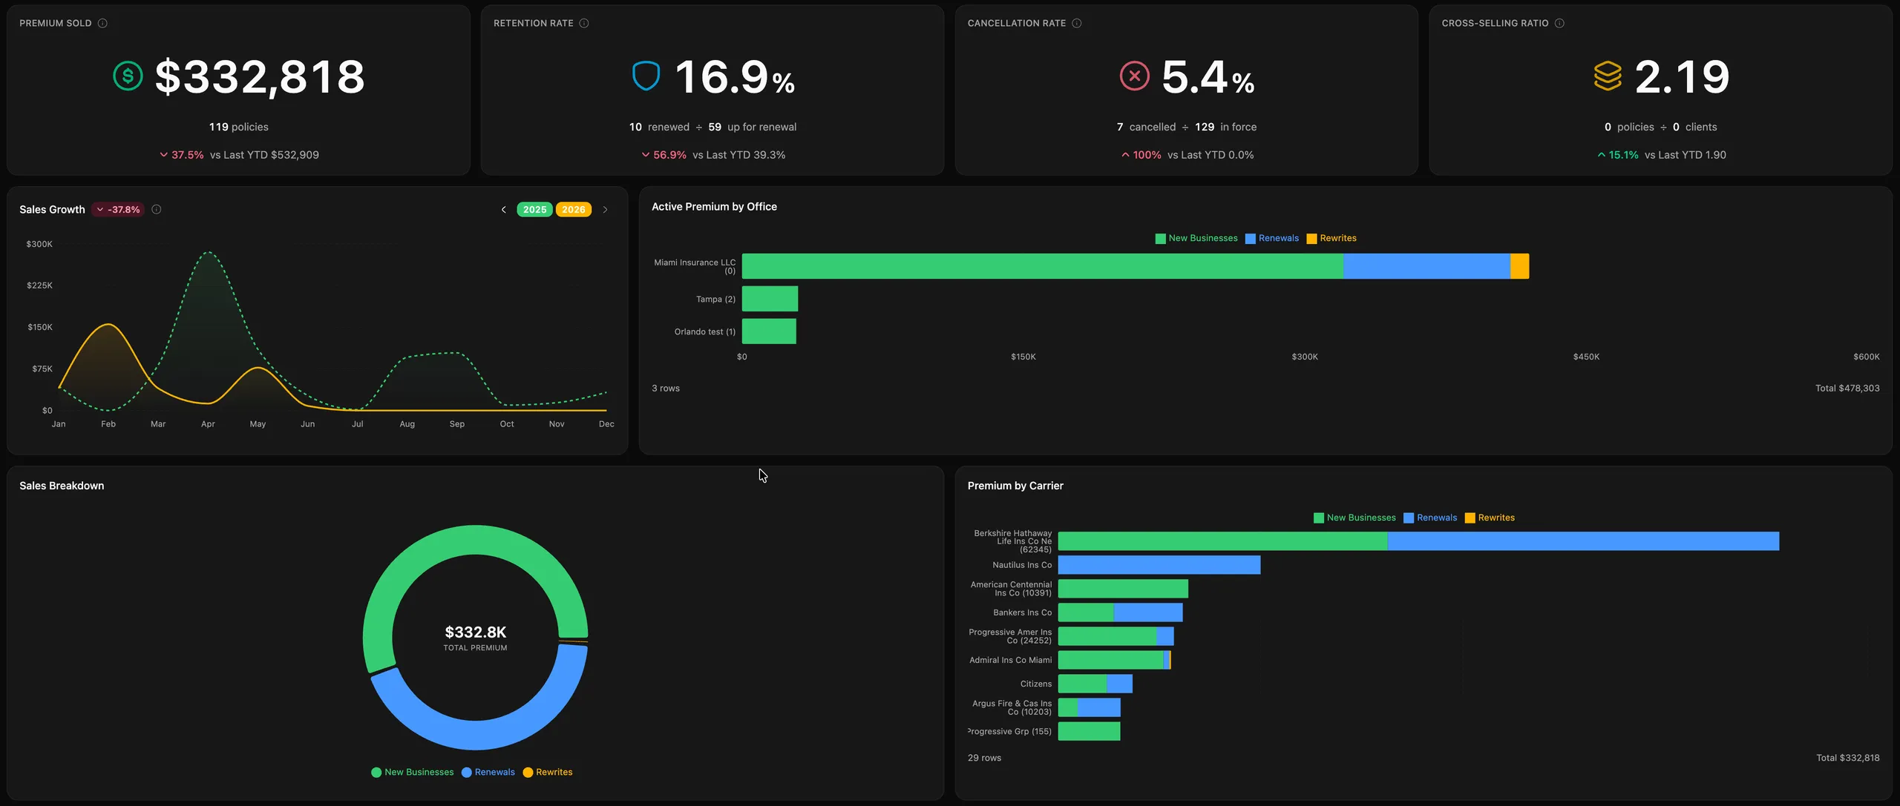This screenshot has height=806, width=1900.
Task: Click Berkshire Hathaway green bar segment
Action: [1222, 541]
